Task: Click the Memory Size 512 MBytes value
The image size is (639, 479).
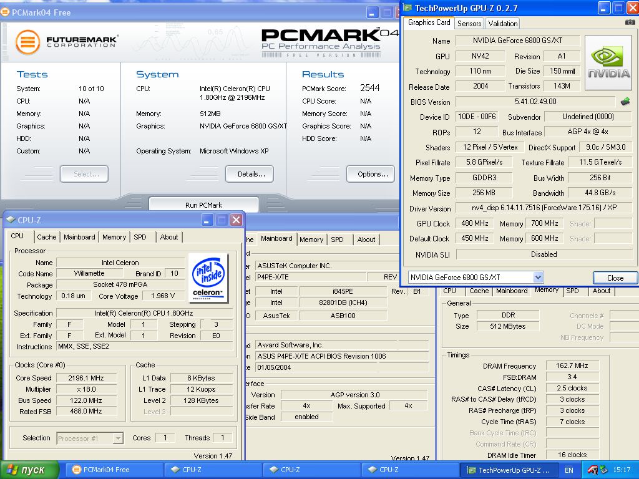Action: click(x=508, y=326)
